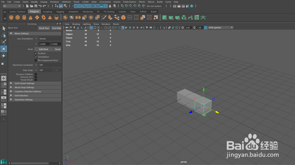Toggle wireframe display in viewport toolbar
The width and height of the screenshot is (295, 165).
[119, 27]
